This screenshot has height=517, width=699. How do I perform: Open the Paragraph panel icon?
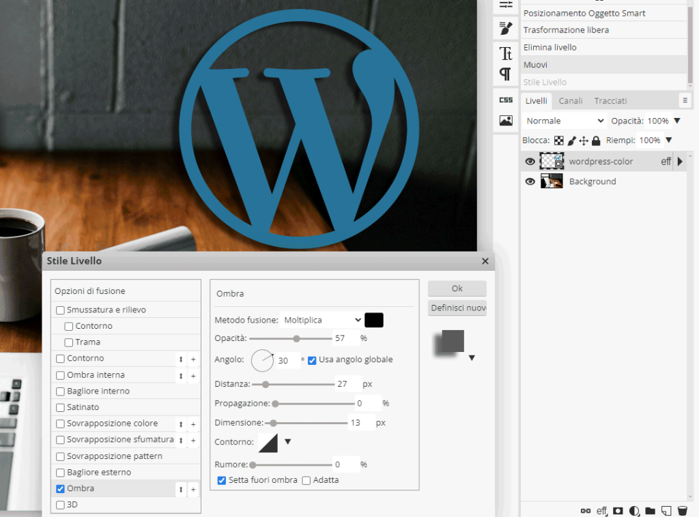[x=506, y=74]
